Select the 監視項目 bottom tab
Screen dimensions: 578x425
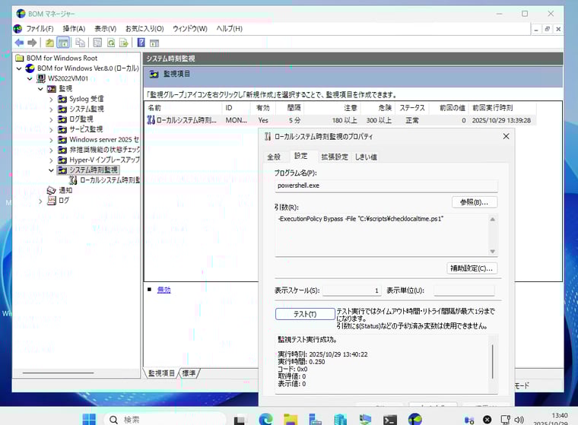pyautogui.click(x=161, y=373)
